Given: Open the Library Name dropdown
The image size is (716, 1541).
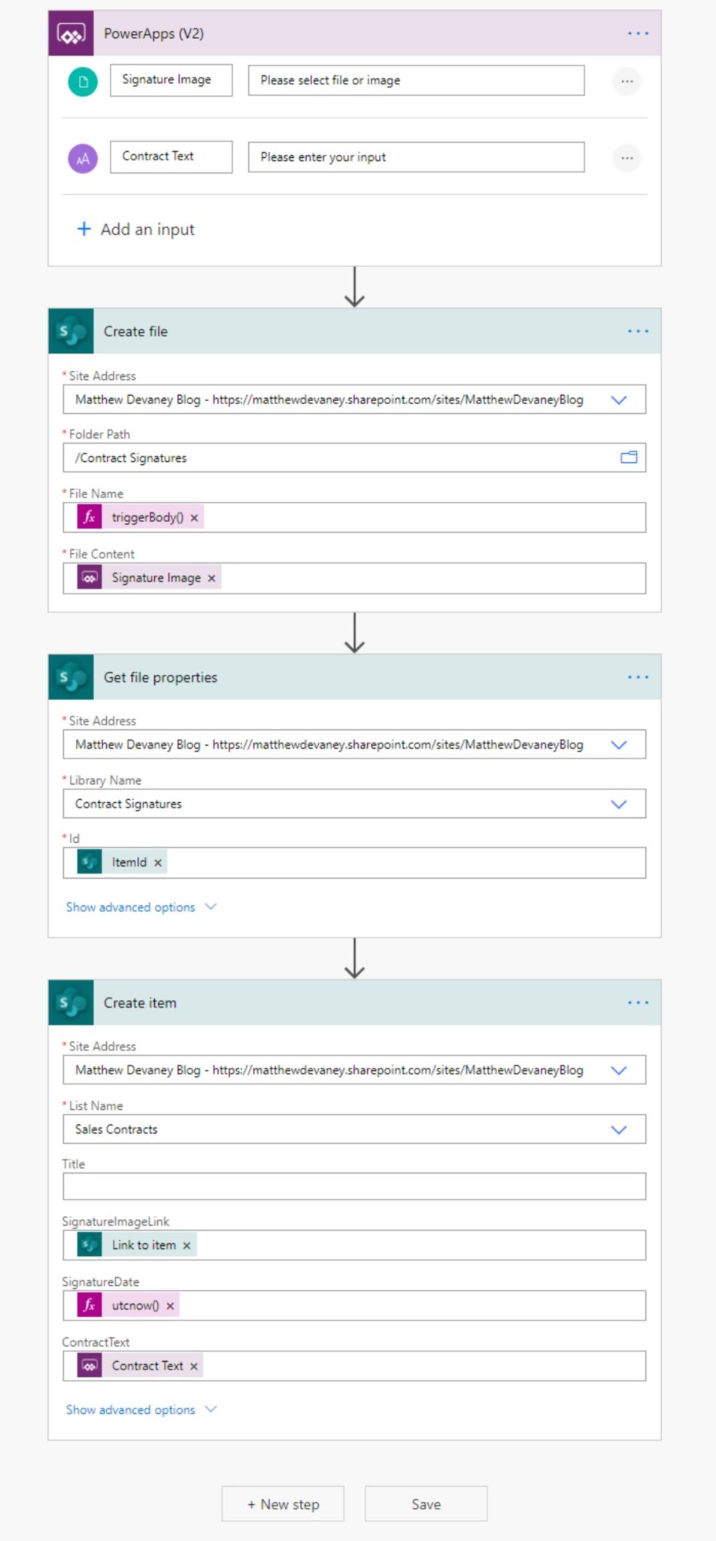Looking at the screenshot, I should click(619, 803).
